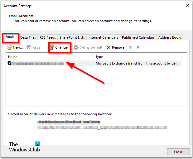
Task: Click the New account envelope icon
Action: [9, 47]
